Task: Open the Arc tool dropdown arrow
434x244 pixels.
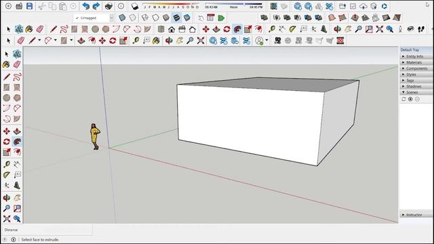Action: (x=55, y=41)
